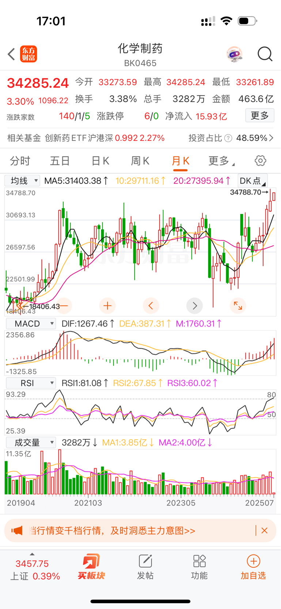Tap the 买板块 icon
Screen dimensions: 281x609
91,567
